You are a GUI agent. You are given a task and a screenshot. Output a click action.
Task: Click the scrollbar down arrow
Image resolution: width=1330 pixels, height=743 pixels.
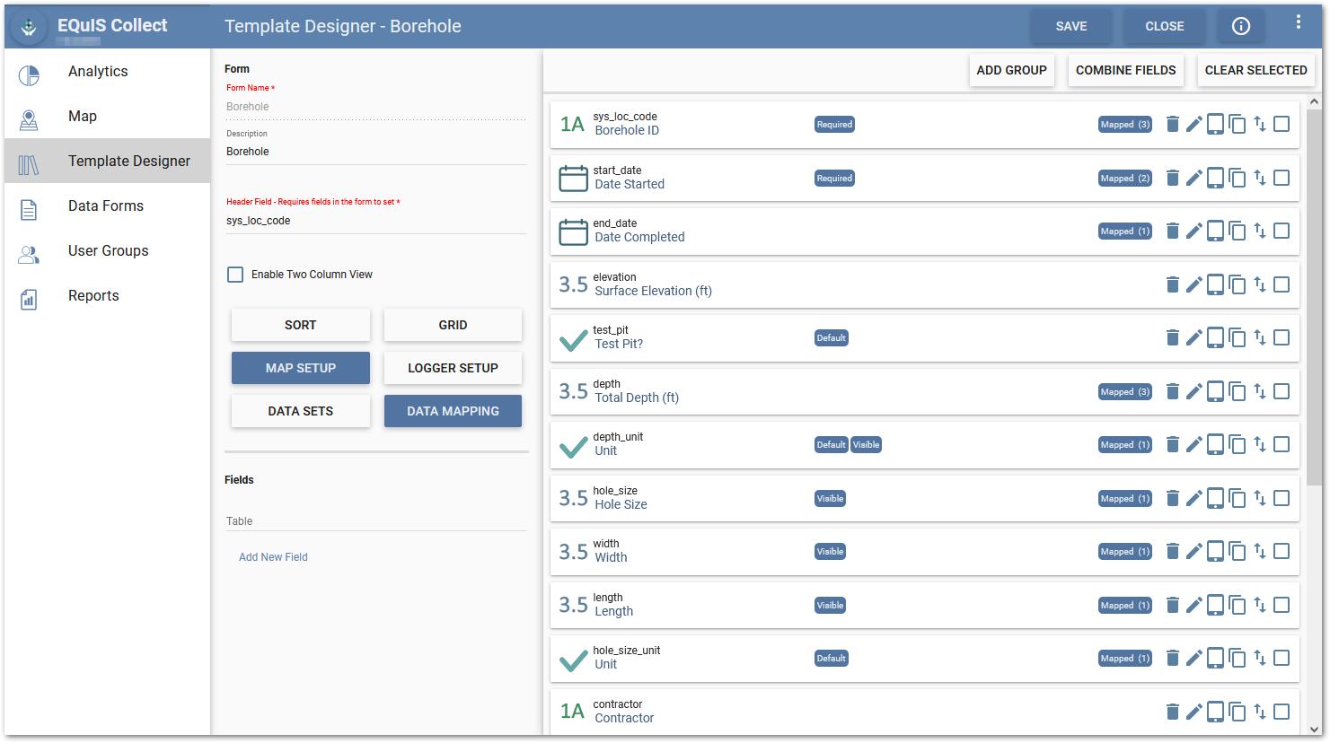(x=1315, y=730)
